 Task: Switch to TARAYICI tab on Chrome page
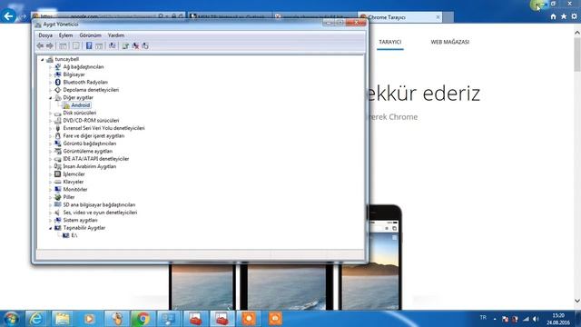click(x=389, y=42)
